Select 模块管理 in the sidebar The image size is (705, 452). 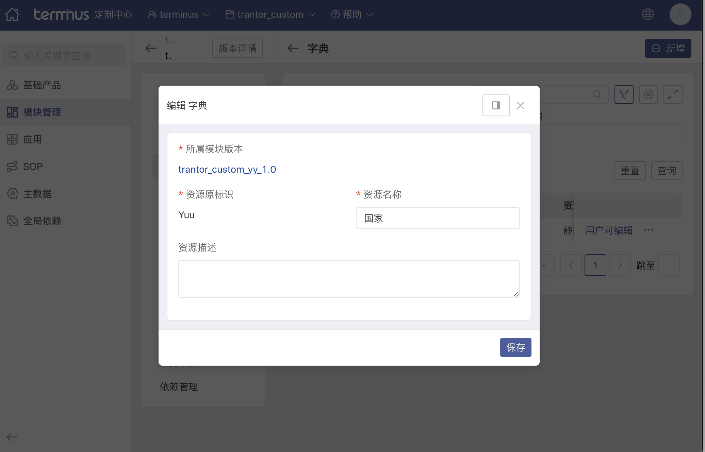pyautogui.click(x=66, y=112)
